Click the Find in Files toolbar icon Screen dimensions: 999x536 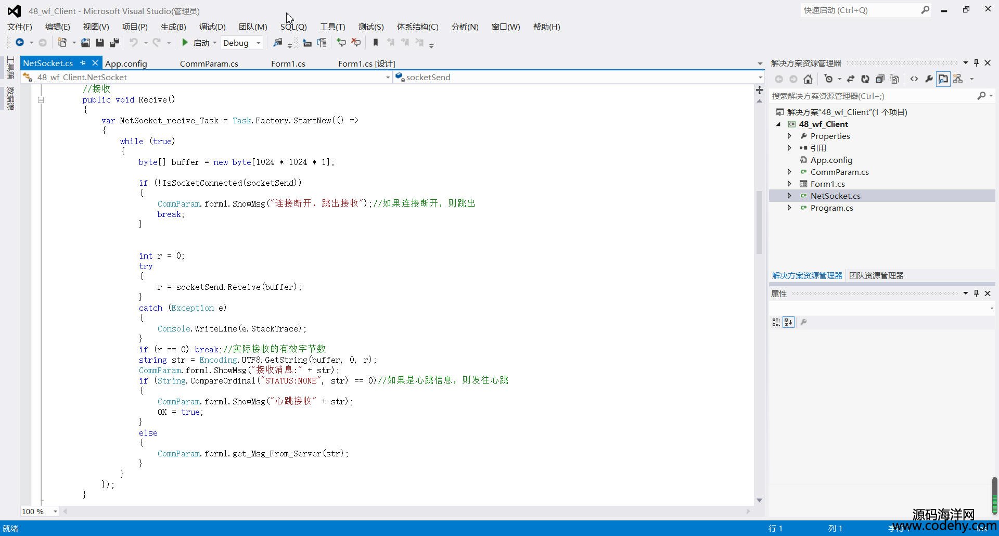278,43
